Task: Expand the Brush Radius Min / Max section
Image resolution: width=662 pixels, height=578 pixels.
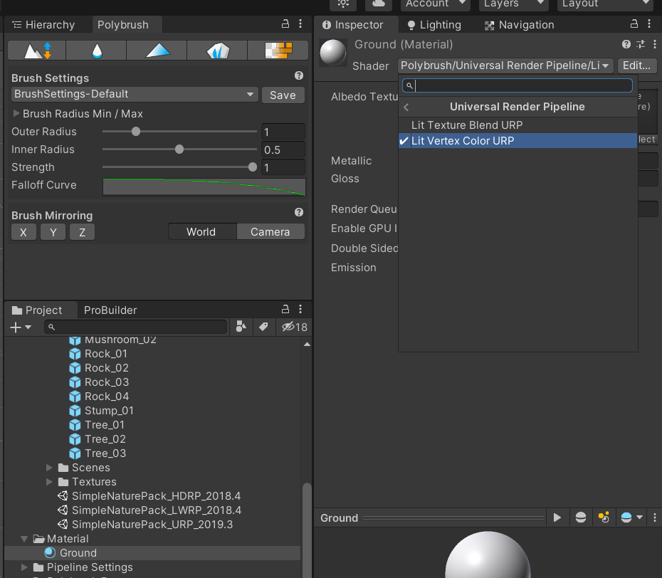Action: (x=16, y=112)
